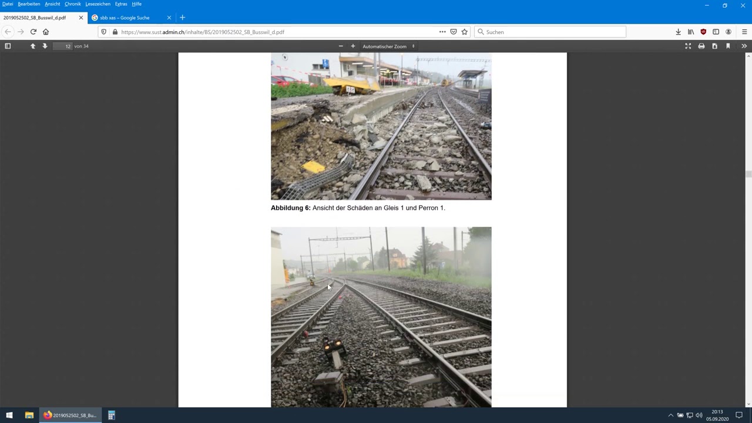Show hidden system tray icons
The height and width of the screenshot is (423, 752).
(671, 415)
